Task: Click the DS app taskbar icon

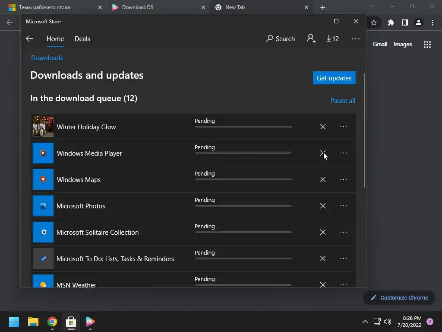Action: 90,322
